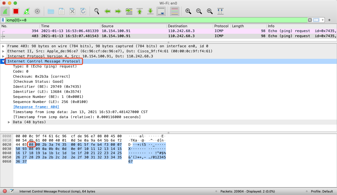Sort by the Time column header

pyautogui.click(x=70, y=26)
